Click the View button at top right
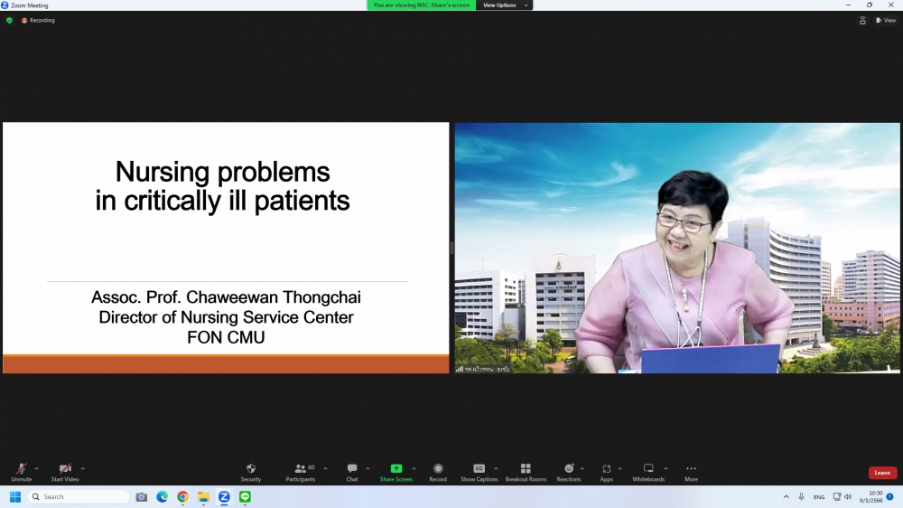Viewport: 903px width, 508px height. pos(886,20)
